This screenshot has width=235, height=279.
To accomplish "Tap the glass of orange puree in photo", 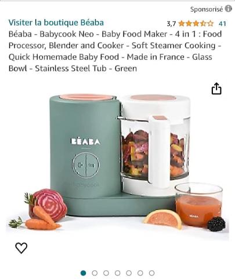I will coord(198,205).
